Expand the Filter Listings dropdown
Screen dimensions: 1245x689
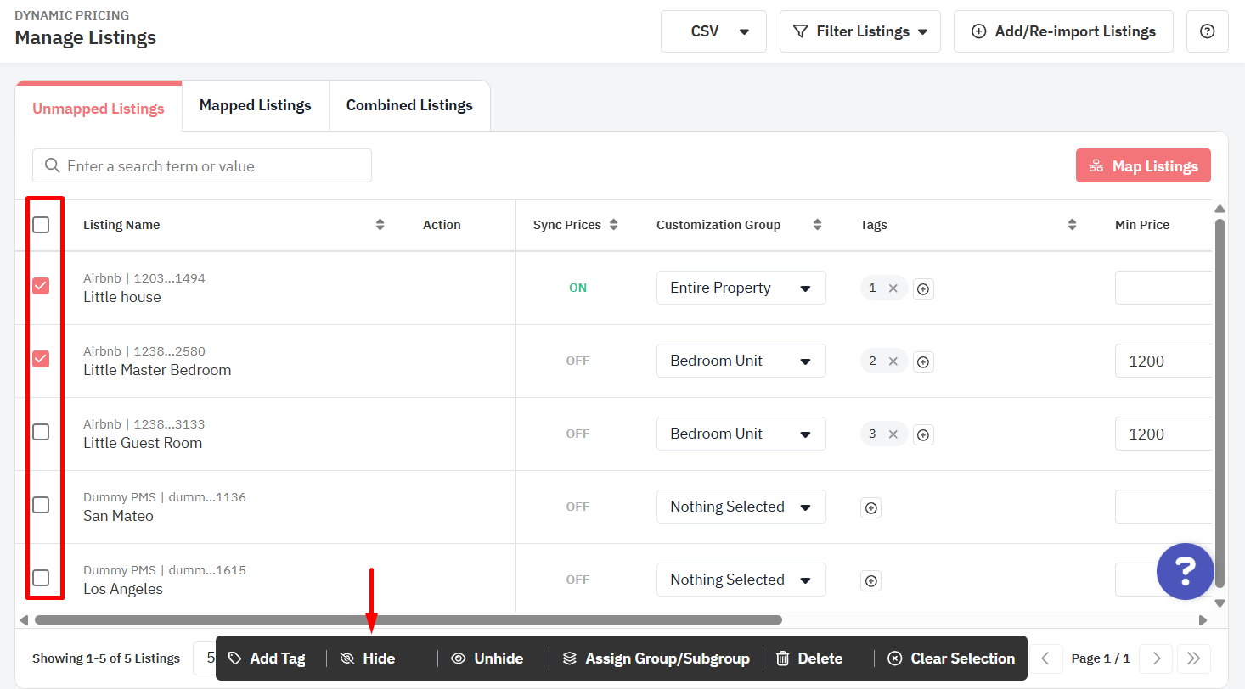pyautogui.click(x=859, y=31)
